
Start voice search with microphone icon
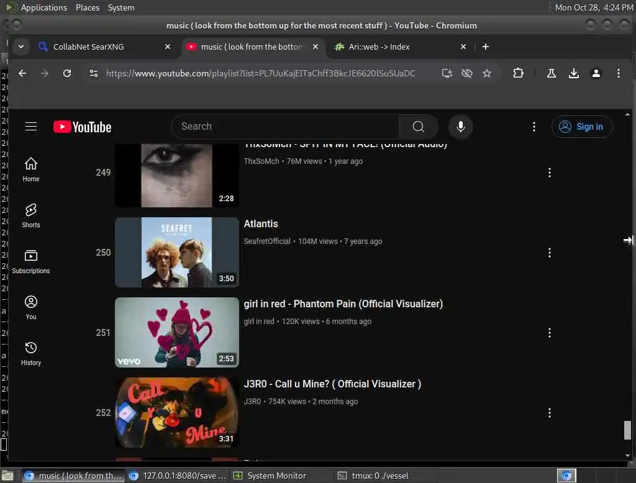pos(460,127)
